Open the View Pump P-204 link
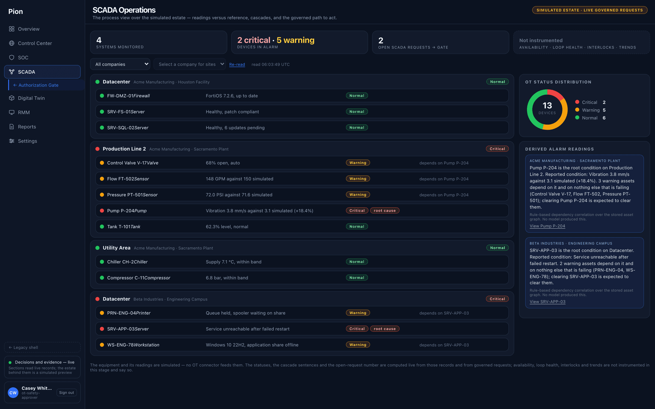Image resolution: width=655 pixels, height=409 pixels. click(547, 226)
